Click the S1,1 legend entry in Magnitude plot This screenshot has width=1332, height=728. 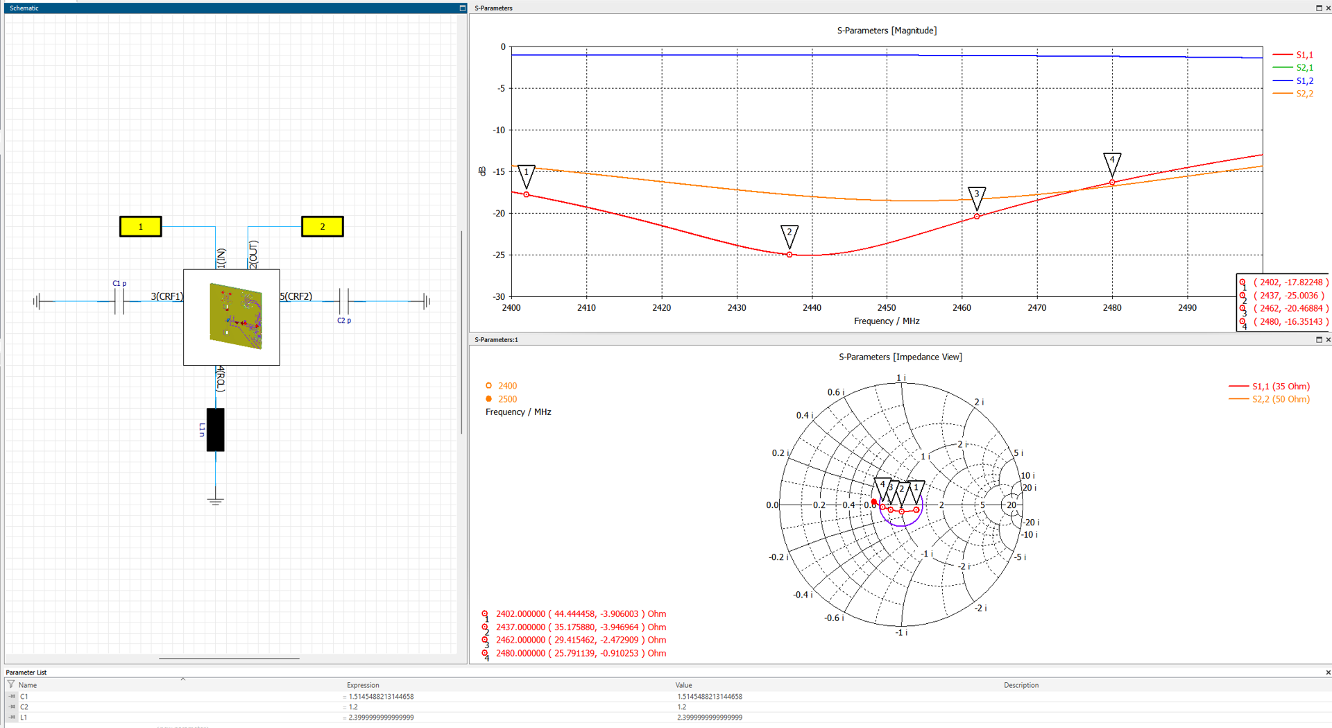pyautogui.click(x=1293, y=55)
